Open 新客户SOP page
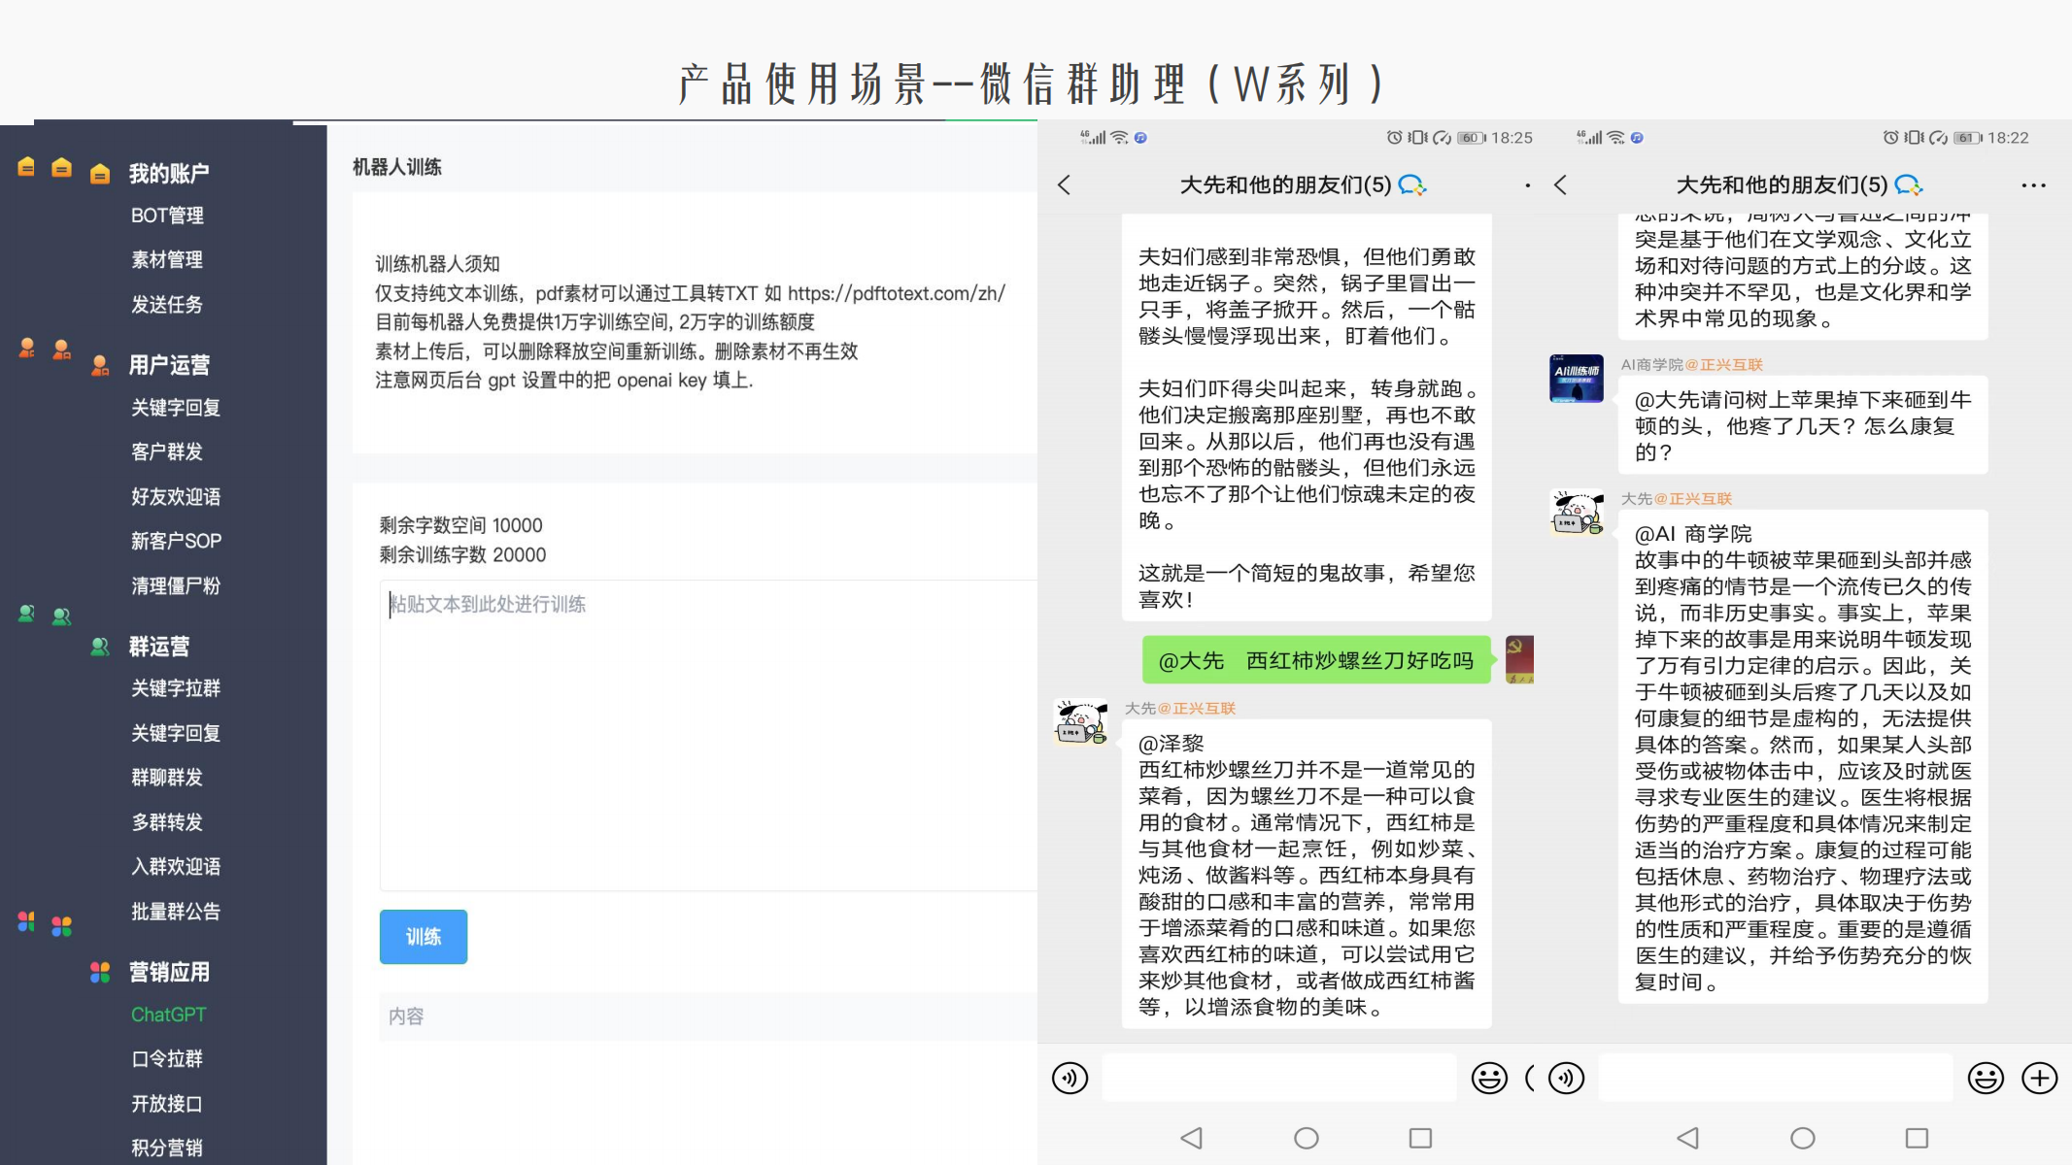The image size is (2072, 1165). point(176,541)
